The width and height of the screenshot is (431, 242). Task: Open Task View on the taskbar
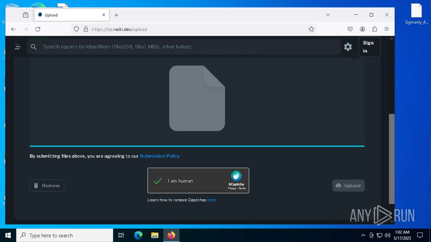coord(121,235)
